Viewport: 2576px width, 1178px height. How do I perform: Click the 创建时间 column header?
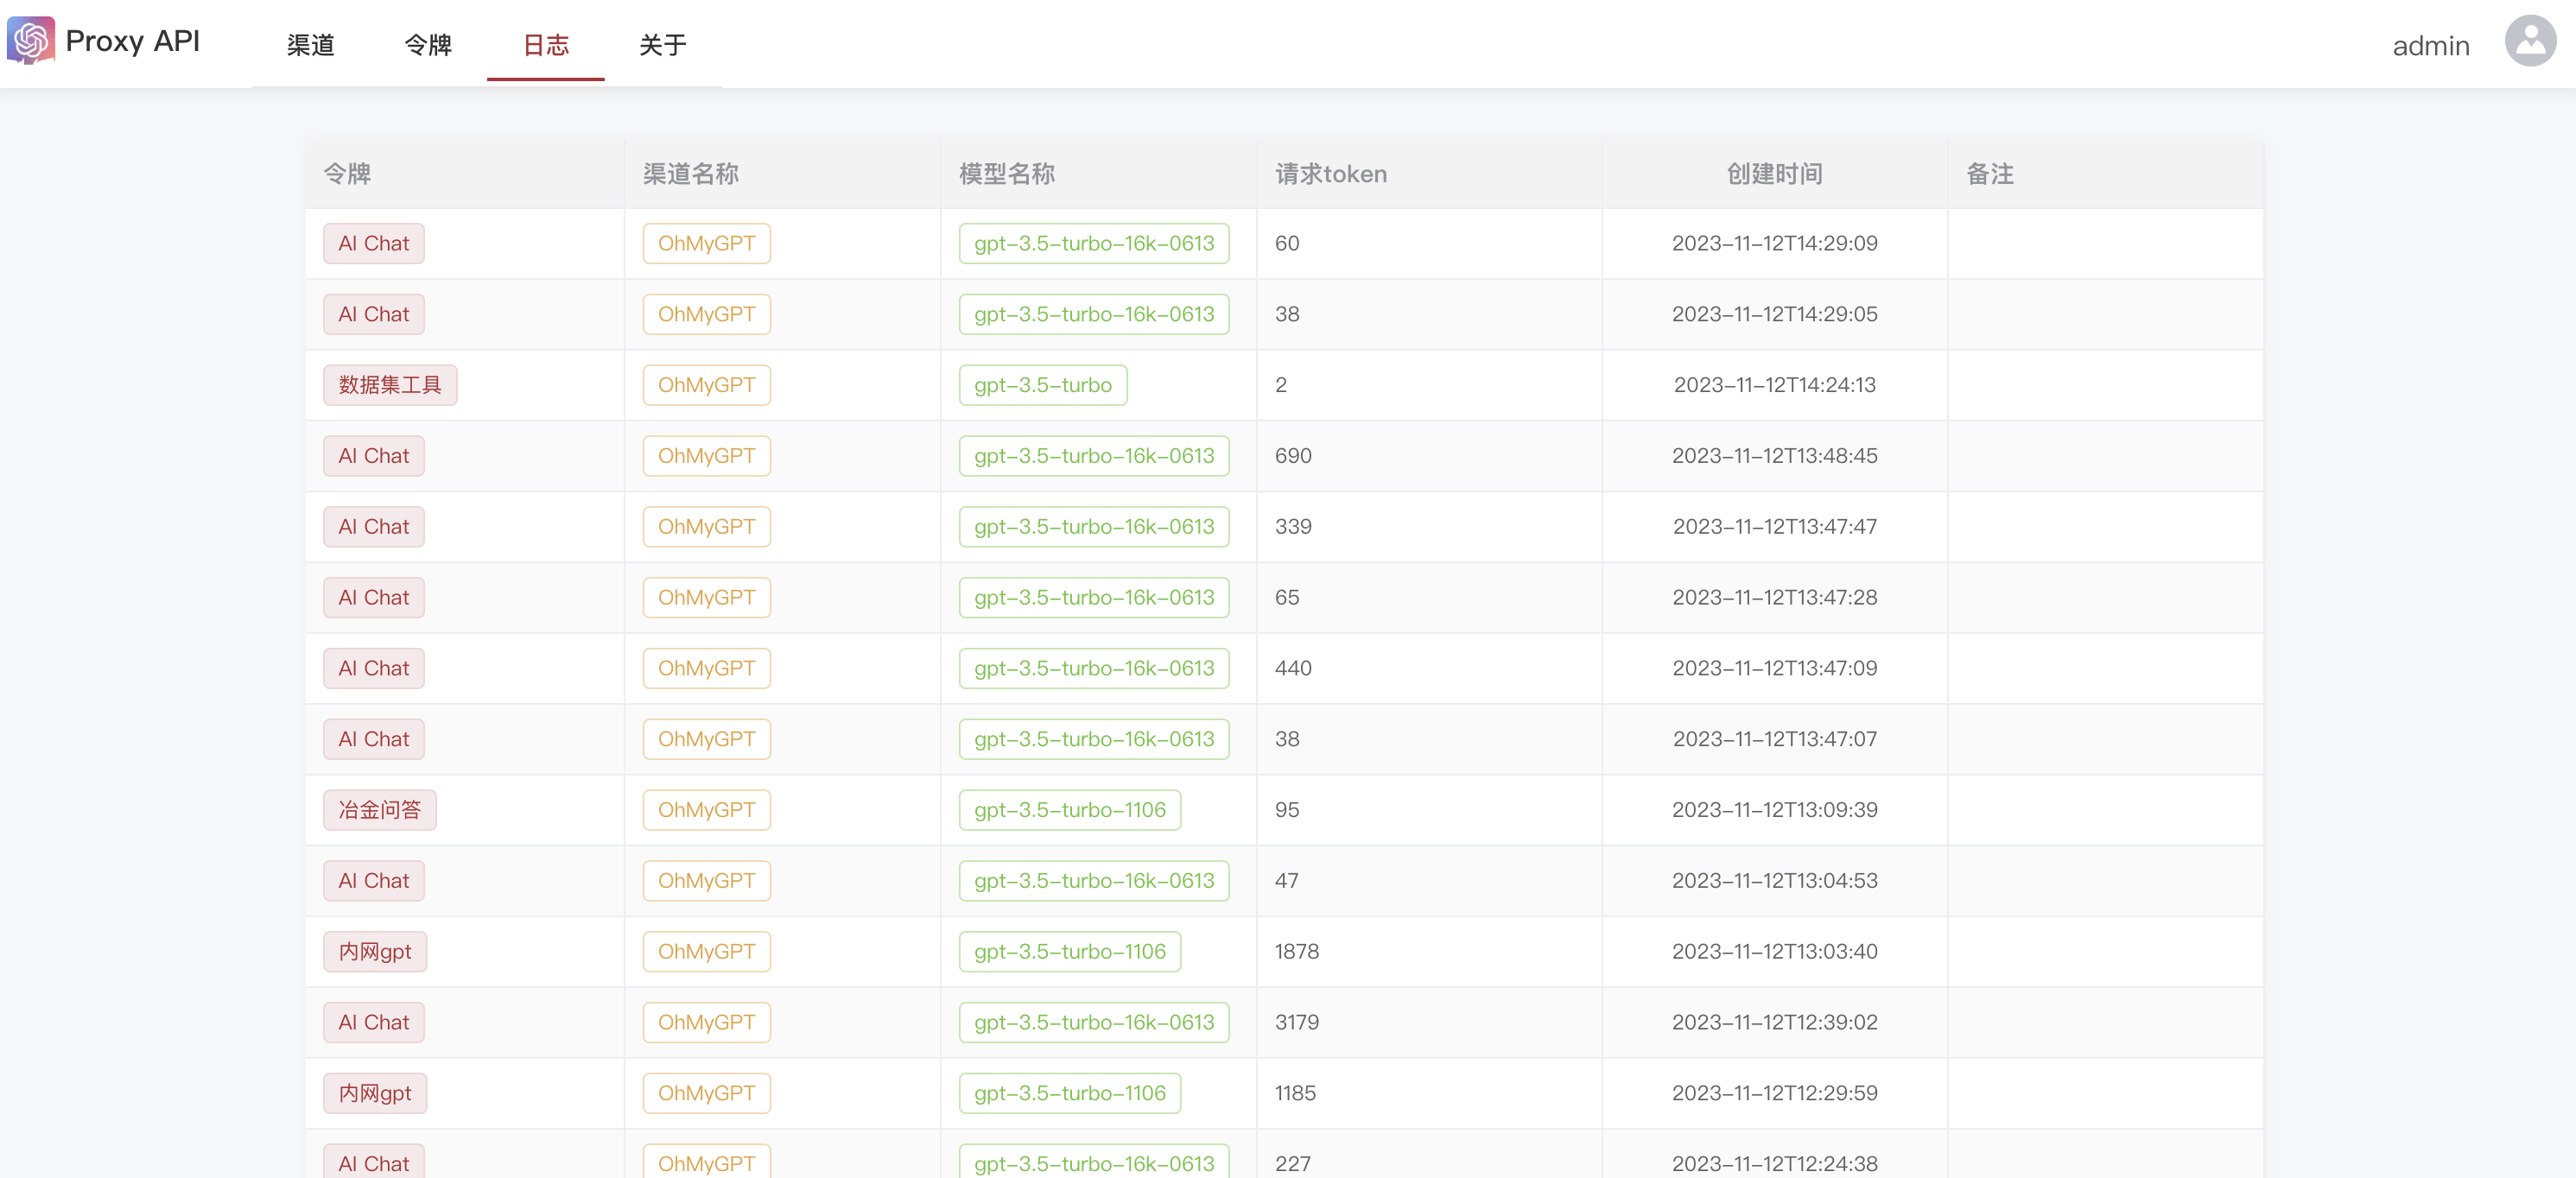pos(1774,174)
